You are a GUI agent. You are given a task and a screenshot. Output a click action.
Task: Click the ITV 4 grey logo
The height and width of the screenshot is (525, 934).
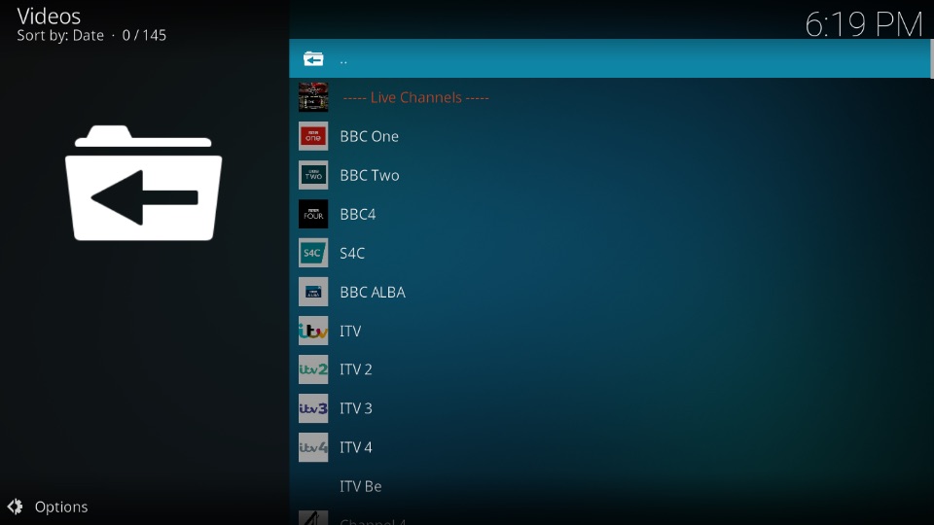[x=313, y=447]
